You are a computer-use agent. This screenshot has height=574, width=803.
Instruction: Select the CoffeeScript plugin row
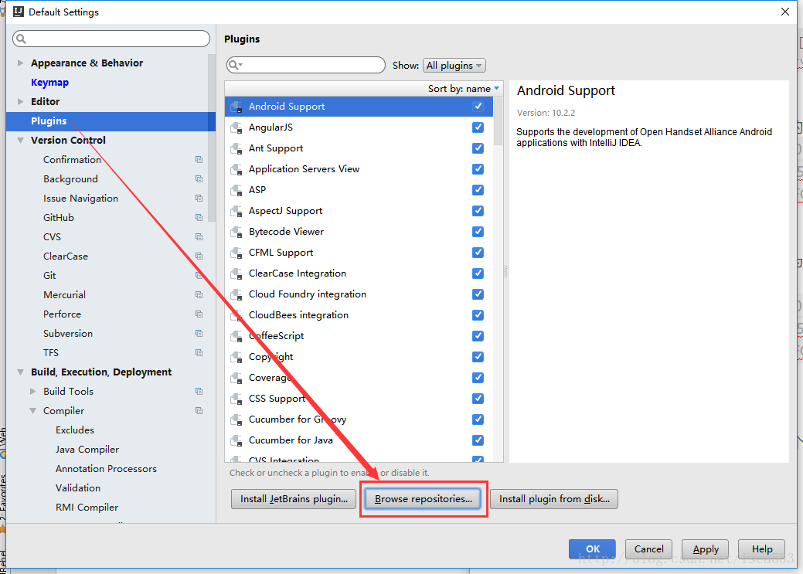click(x=359, y=336)
